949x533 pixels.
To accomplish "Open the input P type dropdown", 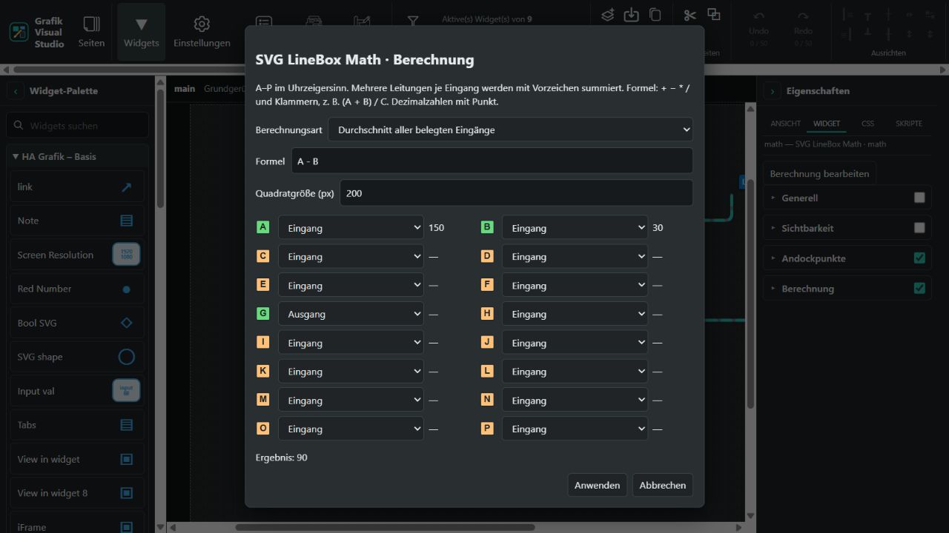I will point(575,429).
